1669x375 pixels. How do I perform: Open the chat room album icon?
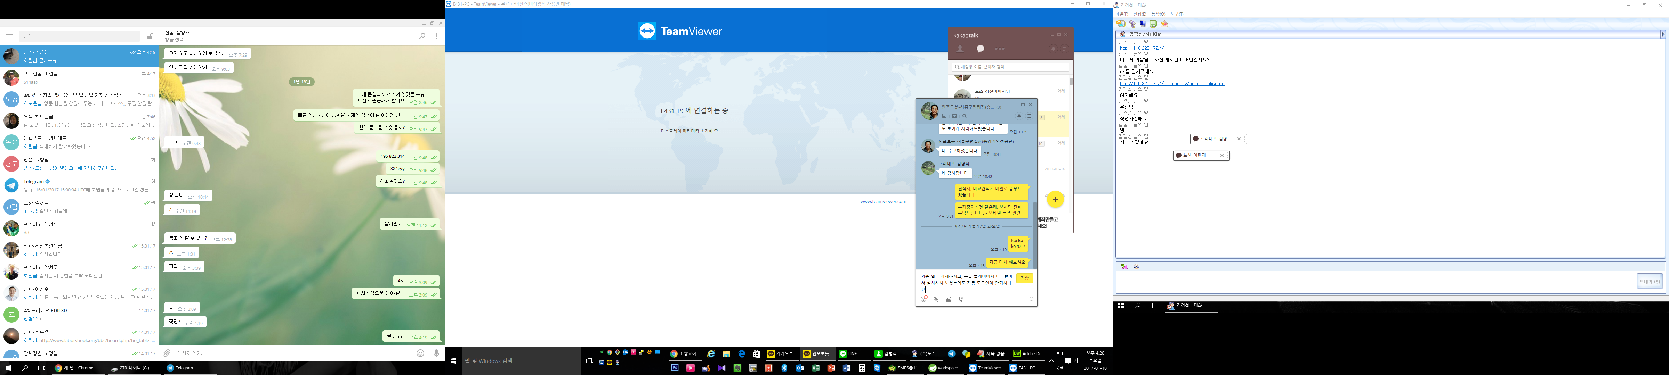(x=954, y=116)
